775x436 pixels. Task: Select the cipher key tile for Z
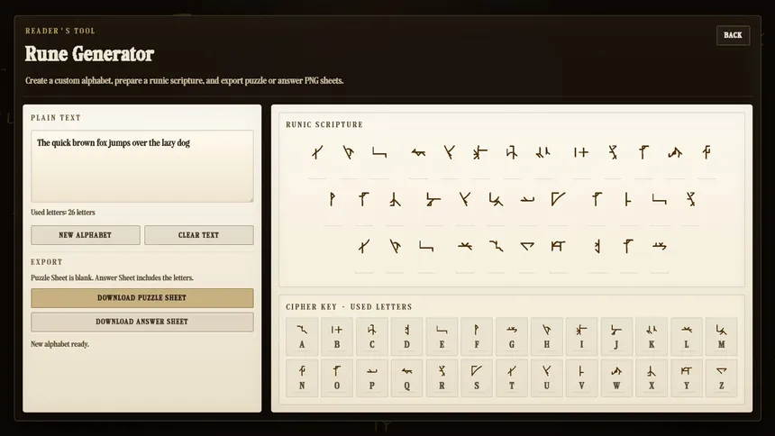[x=722, y=378]
